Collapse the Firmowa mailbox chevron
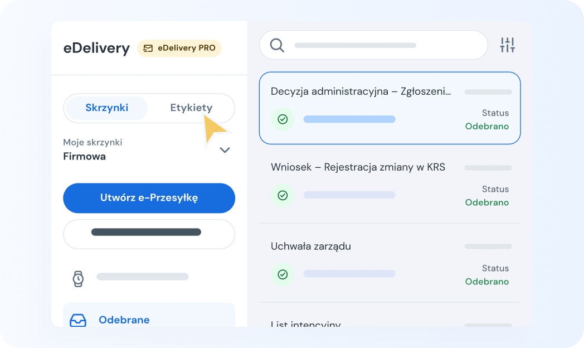Viewport: 584px width, 348px height. 225,150
